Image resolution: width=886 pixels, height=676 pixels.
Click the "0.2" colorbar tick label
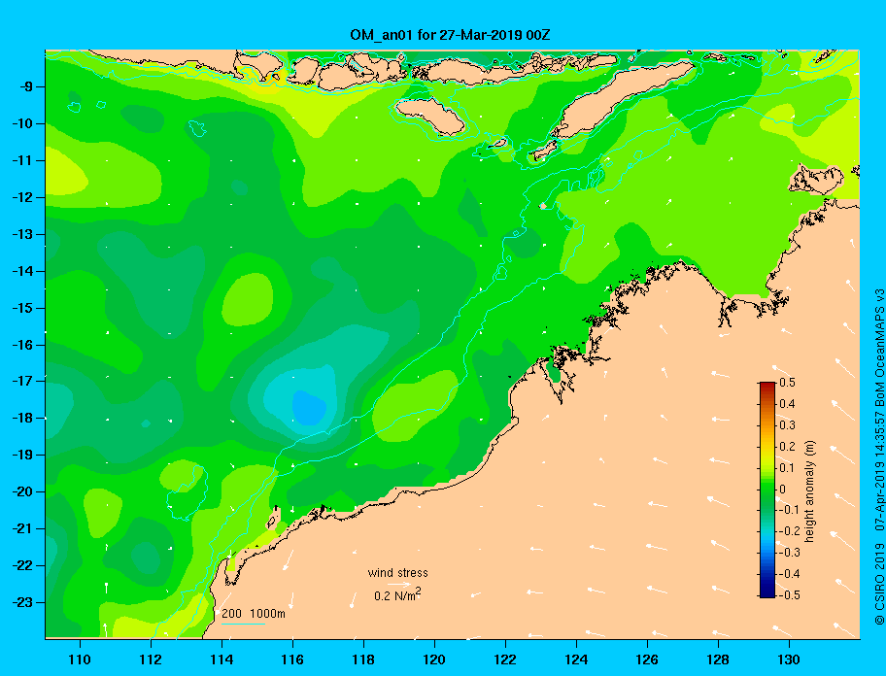tap(787, 447)
